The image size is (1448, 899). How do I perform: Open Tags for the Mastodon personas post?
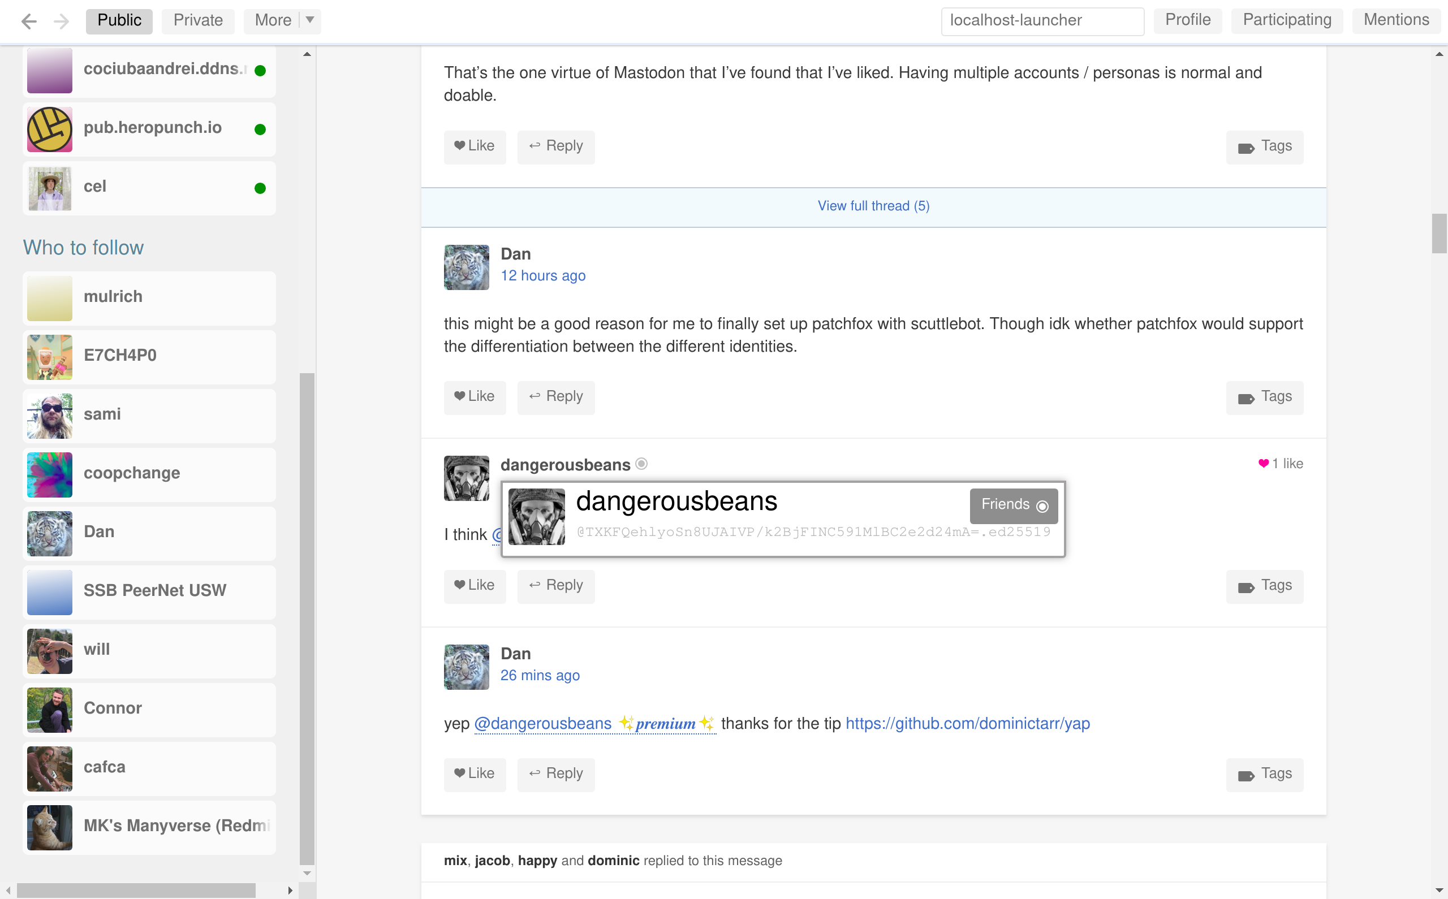[1264, 147]
